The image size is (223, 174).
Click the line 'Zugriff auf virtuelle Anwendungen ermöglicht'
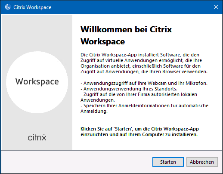coord(141,60)
